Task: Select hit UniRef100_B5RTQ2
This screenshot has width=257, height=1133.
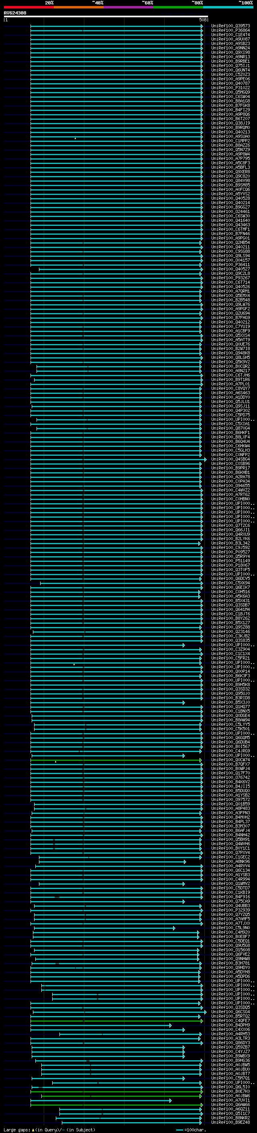Action: point(230,1016)
